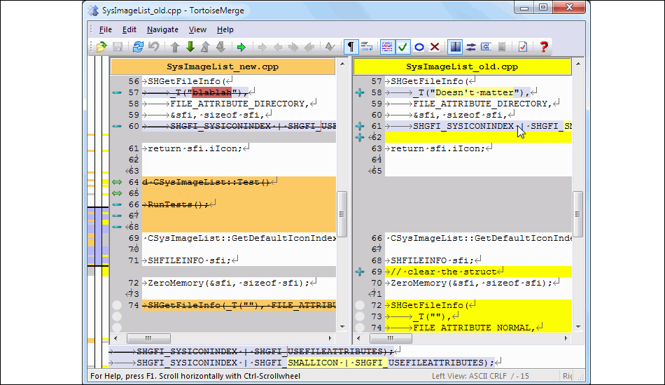Viewport: 665px width, 385px height.
Task: Open the Navigate menu
Action: click(x=162, y=29)
